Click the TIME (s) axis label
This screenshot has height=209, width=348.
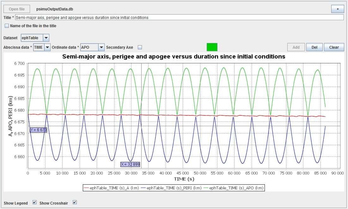[184, 179]
